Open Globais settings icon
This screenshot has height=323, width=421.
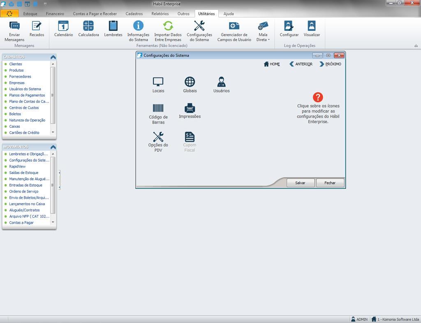190,85
